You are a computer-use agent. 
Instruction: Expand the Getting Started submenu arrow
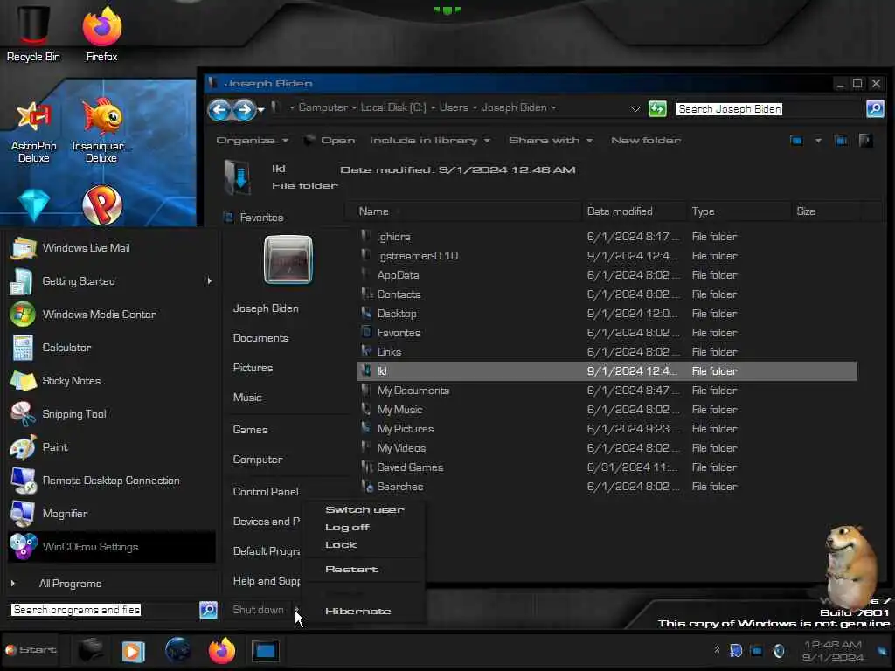coord(210,280)
